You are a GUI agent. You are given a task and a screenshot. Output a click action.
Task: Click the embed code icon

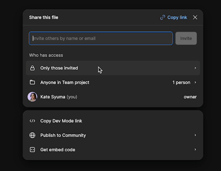[33, 150]
